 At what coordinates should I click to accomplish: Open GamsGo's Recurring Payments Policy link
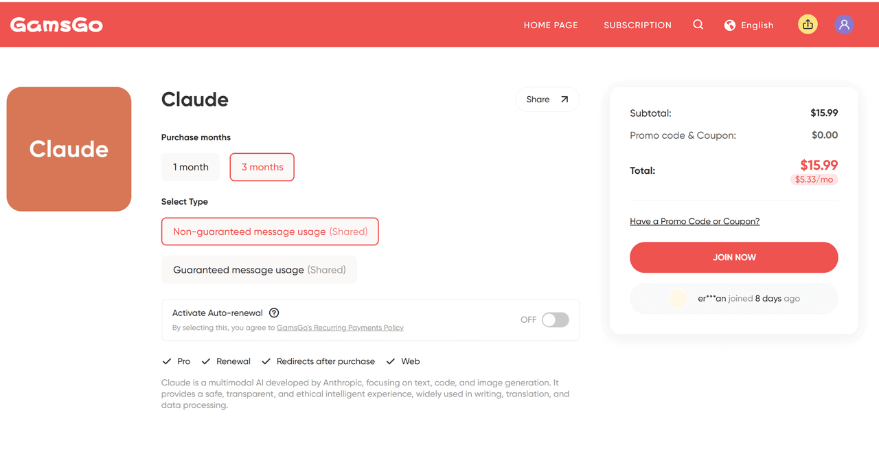[340, 328]
